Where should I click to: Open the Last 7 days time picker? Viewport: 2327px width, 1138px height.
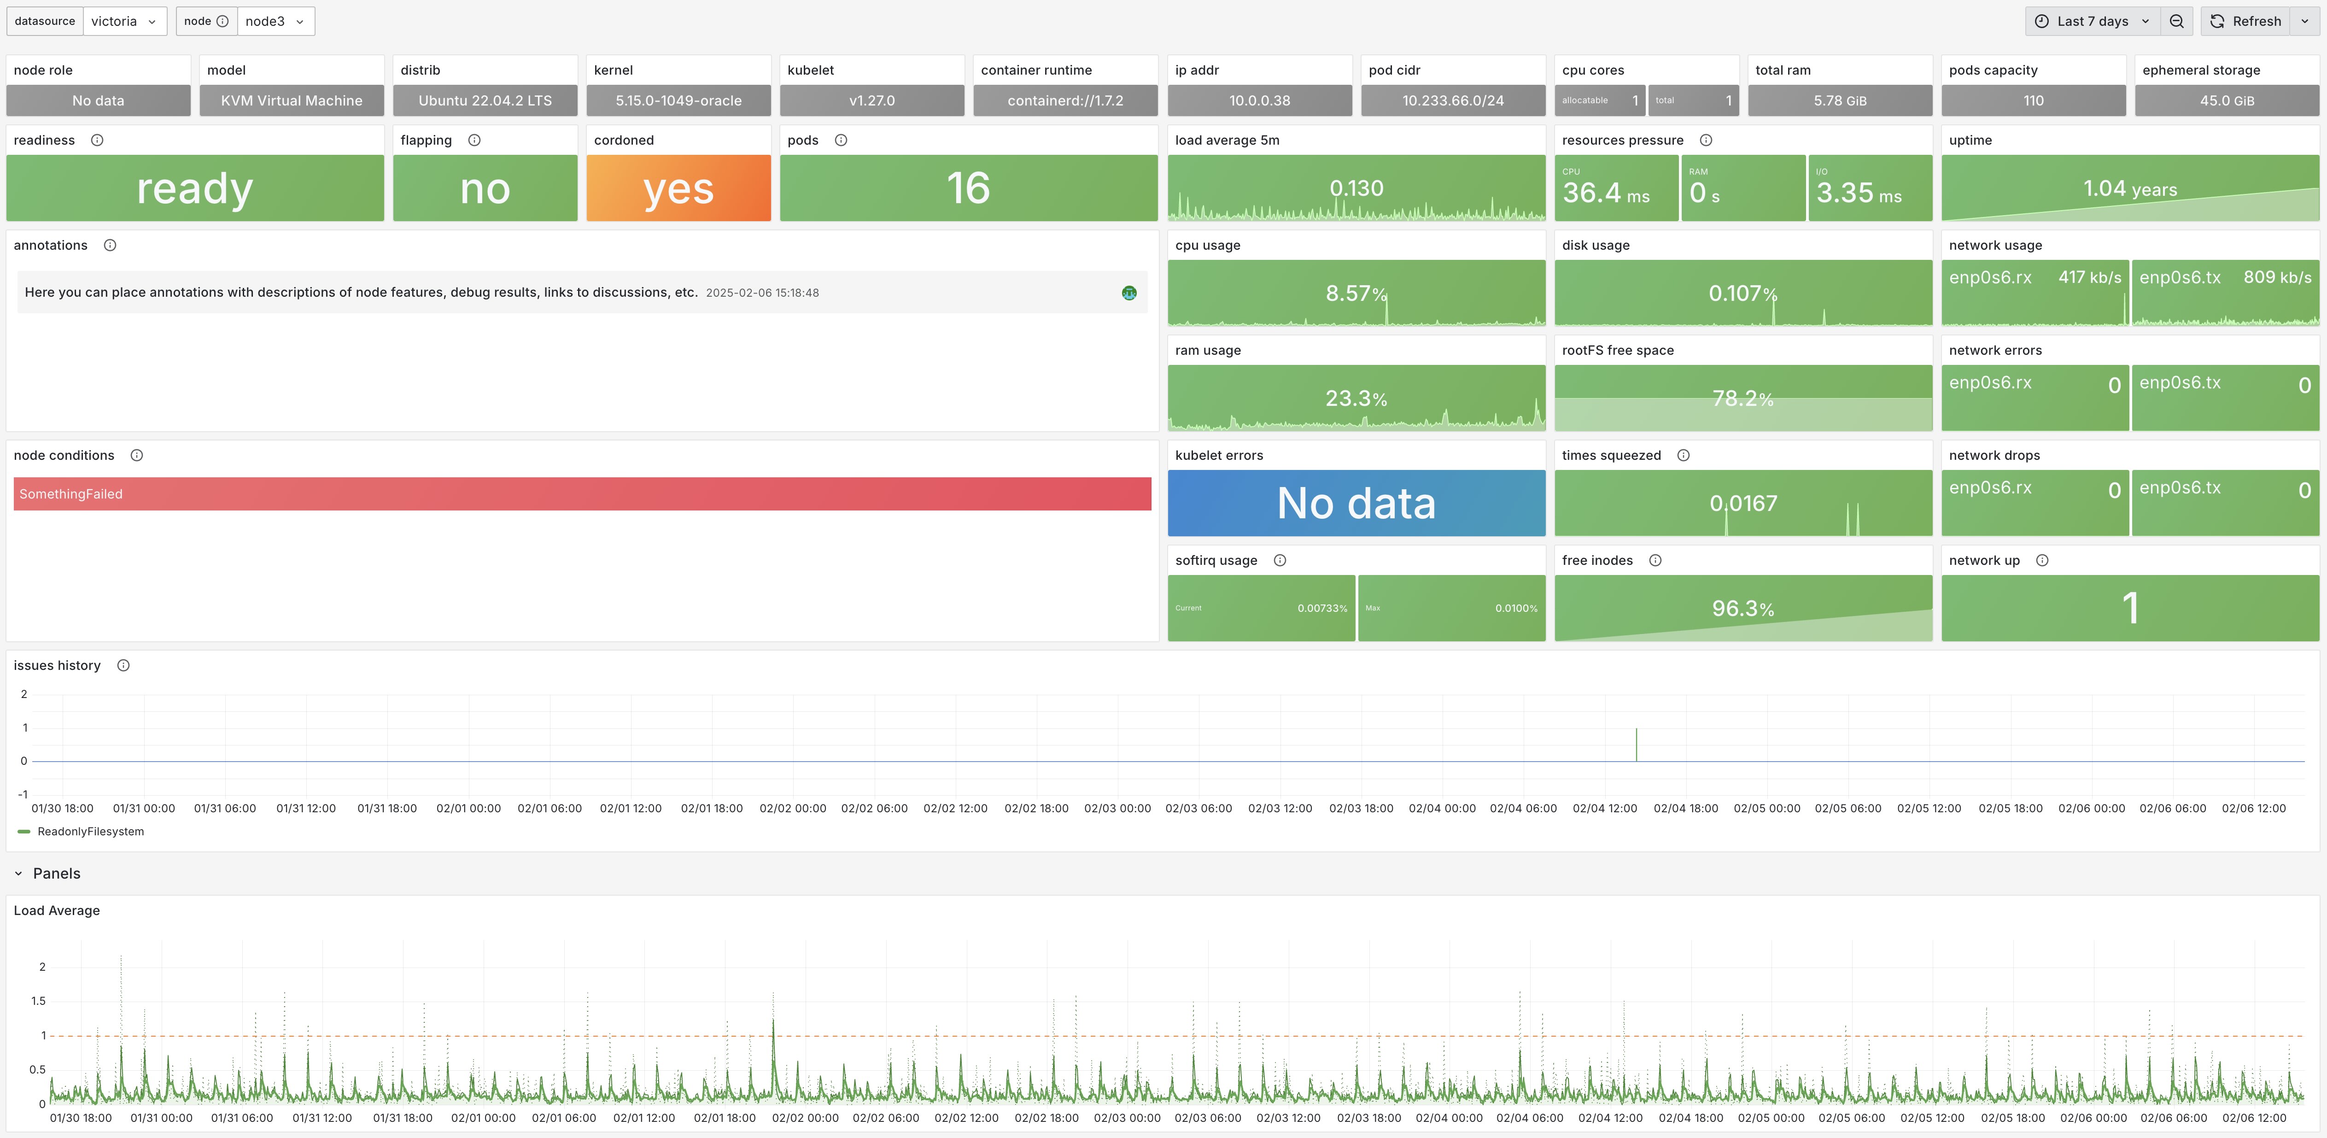(x=2092, y=21)
